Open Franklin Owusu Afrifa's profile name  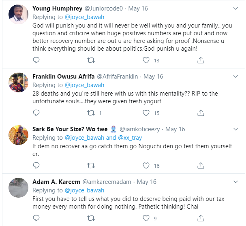(x=64, y=77)
